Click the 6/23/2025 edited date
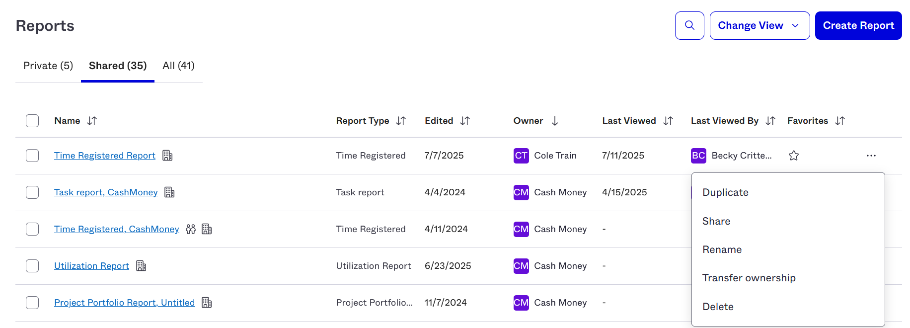 point(448,266)
